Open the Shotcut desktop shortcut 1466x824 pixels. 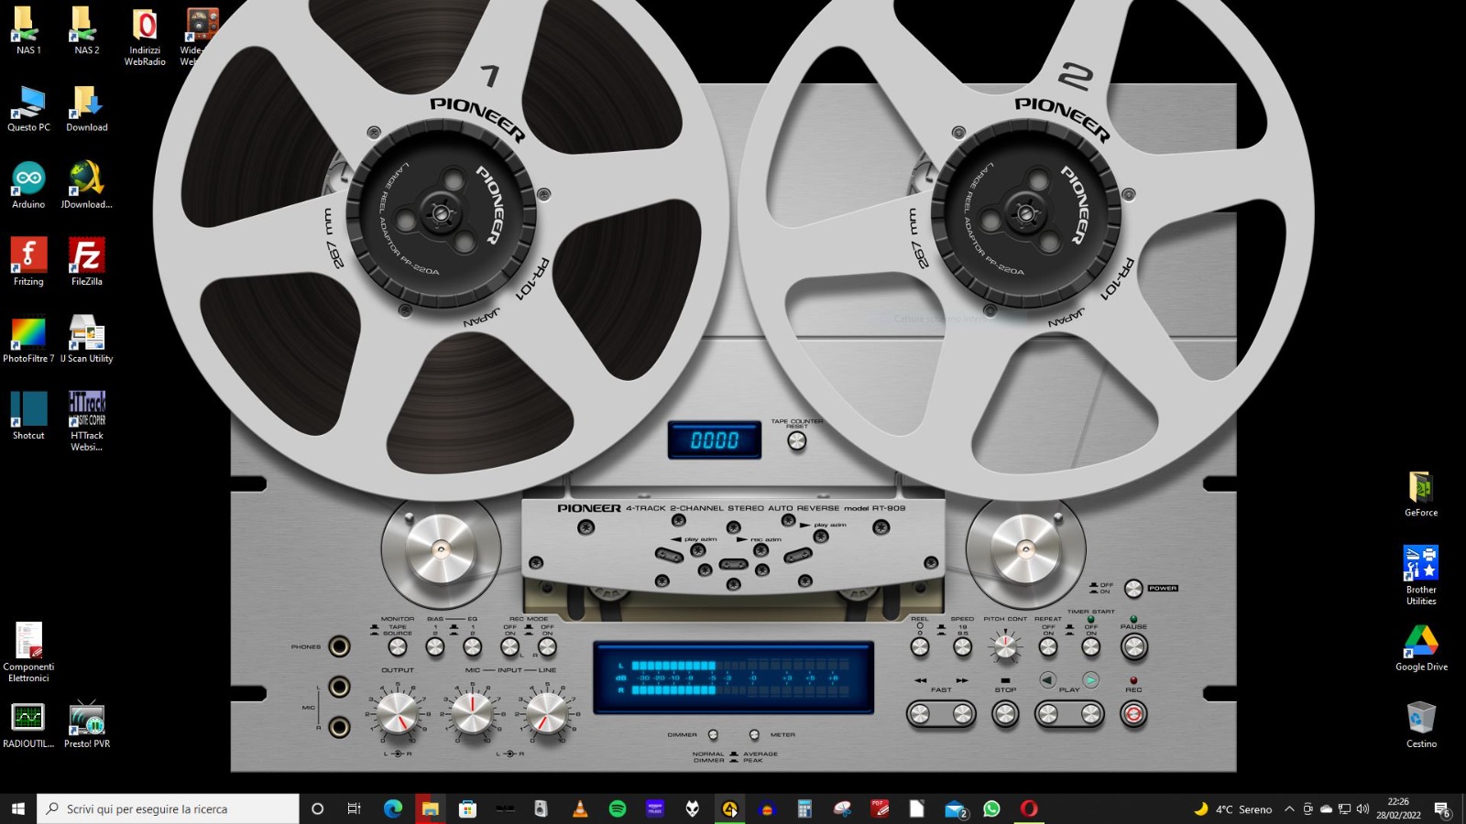tap(28, 416)
